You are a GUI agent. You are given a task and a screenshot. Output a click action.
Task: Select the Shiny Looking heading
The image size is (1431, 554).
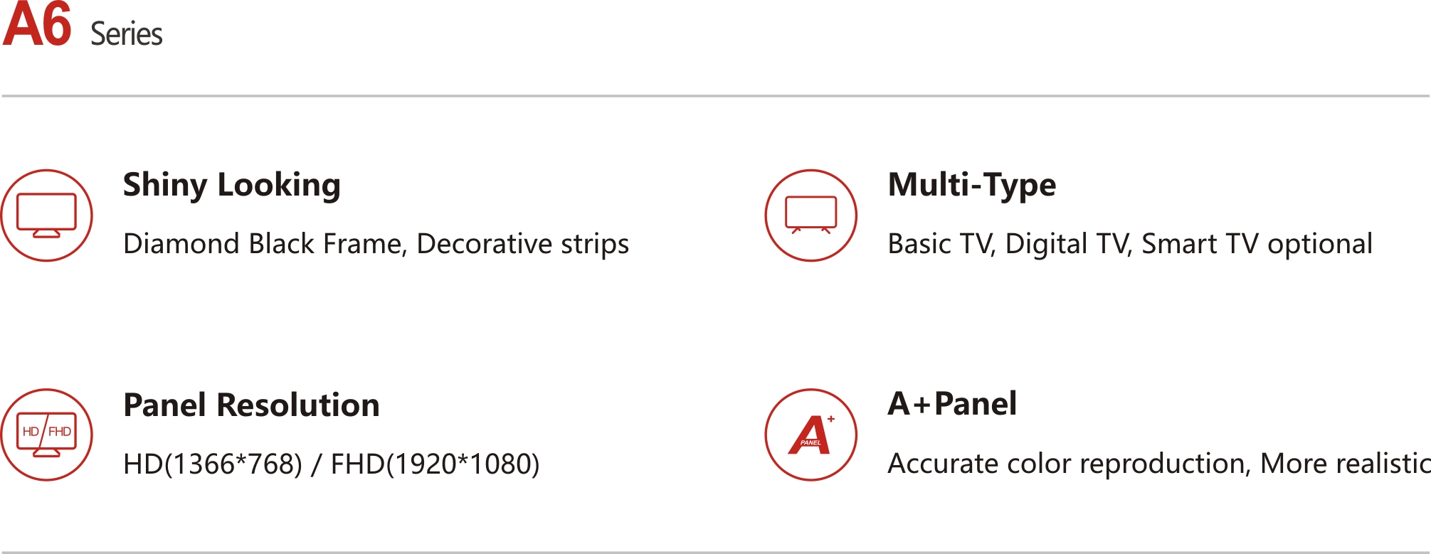pos(231,186)
